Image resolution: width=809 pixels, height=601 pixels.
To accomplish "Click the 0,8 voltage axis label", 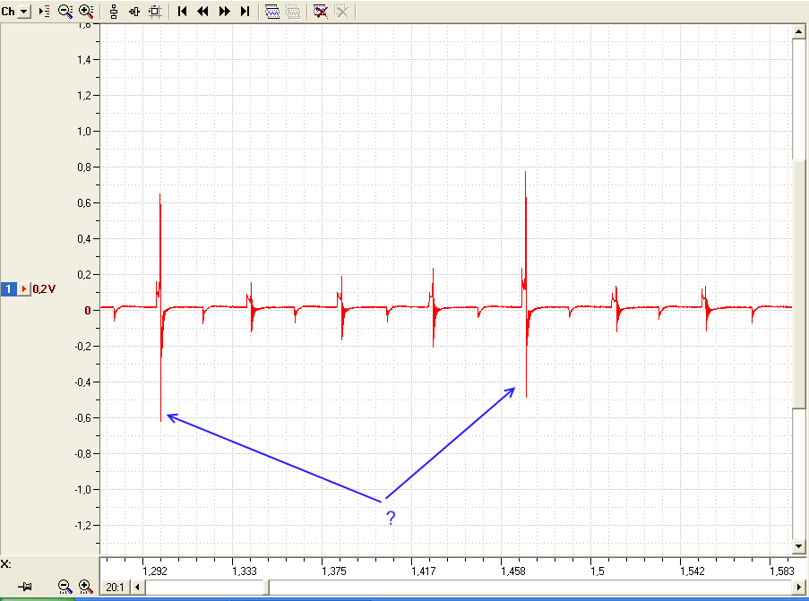I will (x=84, y=167).
